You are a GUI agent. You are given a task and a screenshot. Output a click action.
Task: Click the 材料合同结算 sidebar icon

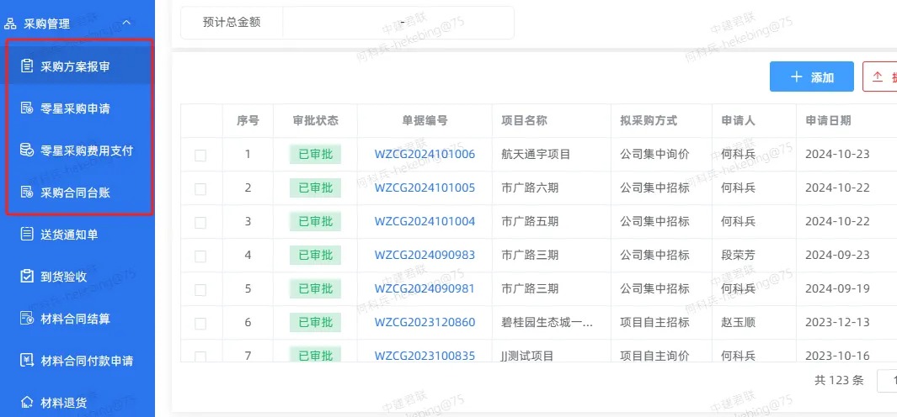(27, 319)
